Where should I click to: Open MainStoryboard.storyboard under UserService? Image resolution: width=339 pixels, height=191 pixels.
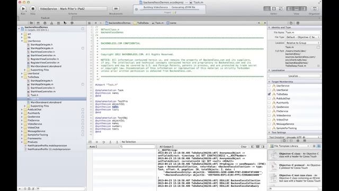(46, 66)
